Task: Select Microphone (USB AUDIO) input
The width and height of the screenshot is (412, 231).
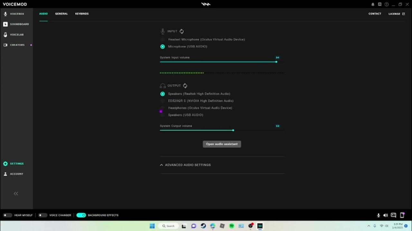Action: point(184,47)
